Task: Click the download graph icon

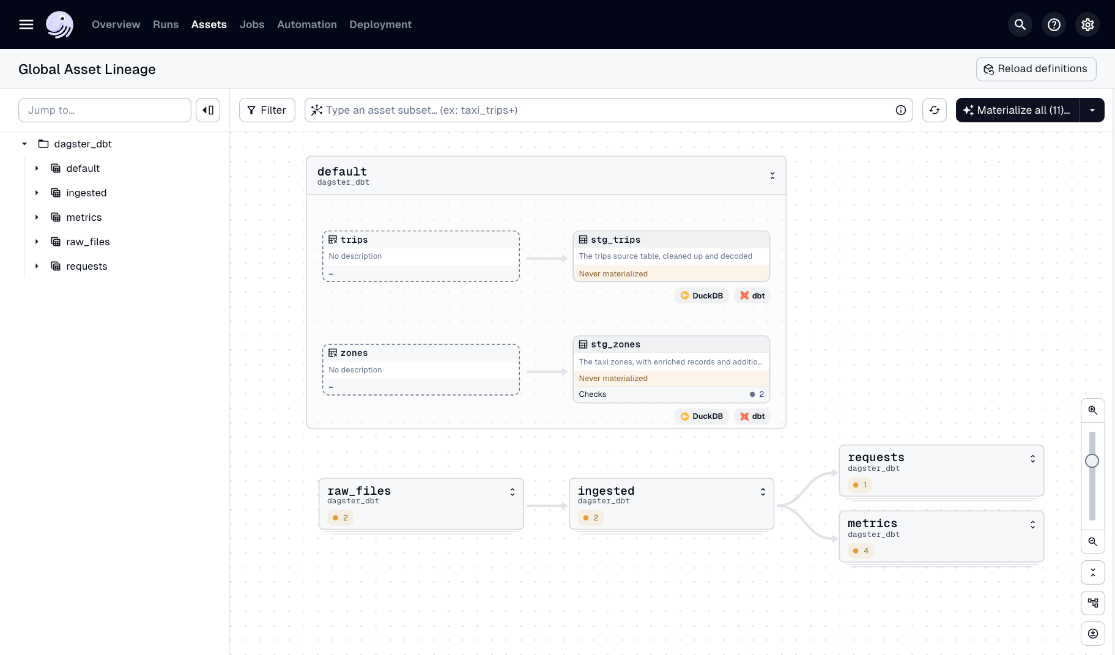Action: [x=1094, y=634]
